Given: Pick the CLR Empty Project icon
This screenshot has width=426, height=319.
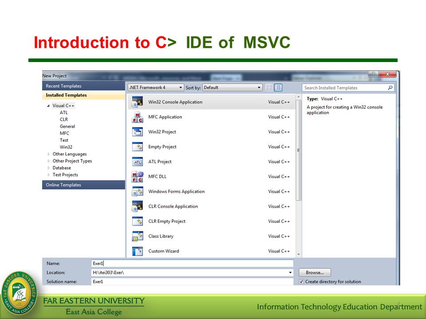Looking at the screenshot, I should (x=137, y=222).
